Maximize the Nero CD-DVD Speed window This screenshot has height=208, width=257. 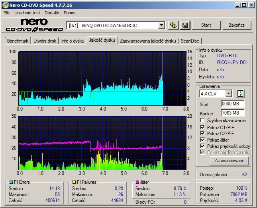(x=244, y=5)
